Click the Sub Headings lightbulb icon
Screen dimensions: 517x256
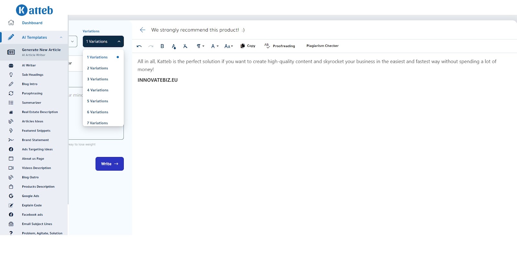click(x=11, y=75)
